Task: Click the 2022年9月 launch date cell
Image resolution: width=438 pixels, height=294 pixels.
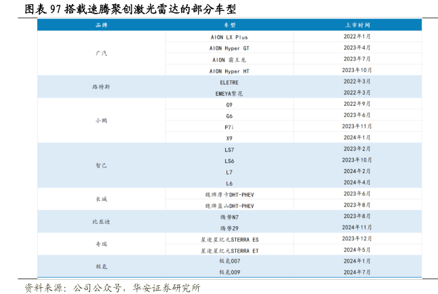Action: 357,104
